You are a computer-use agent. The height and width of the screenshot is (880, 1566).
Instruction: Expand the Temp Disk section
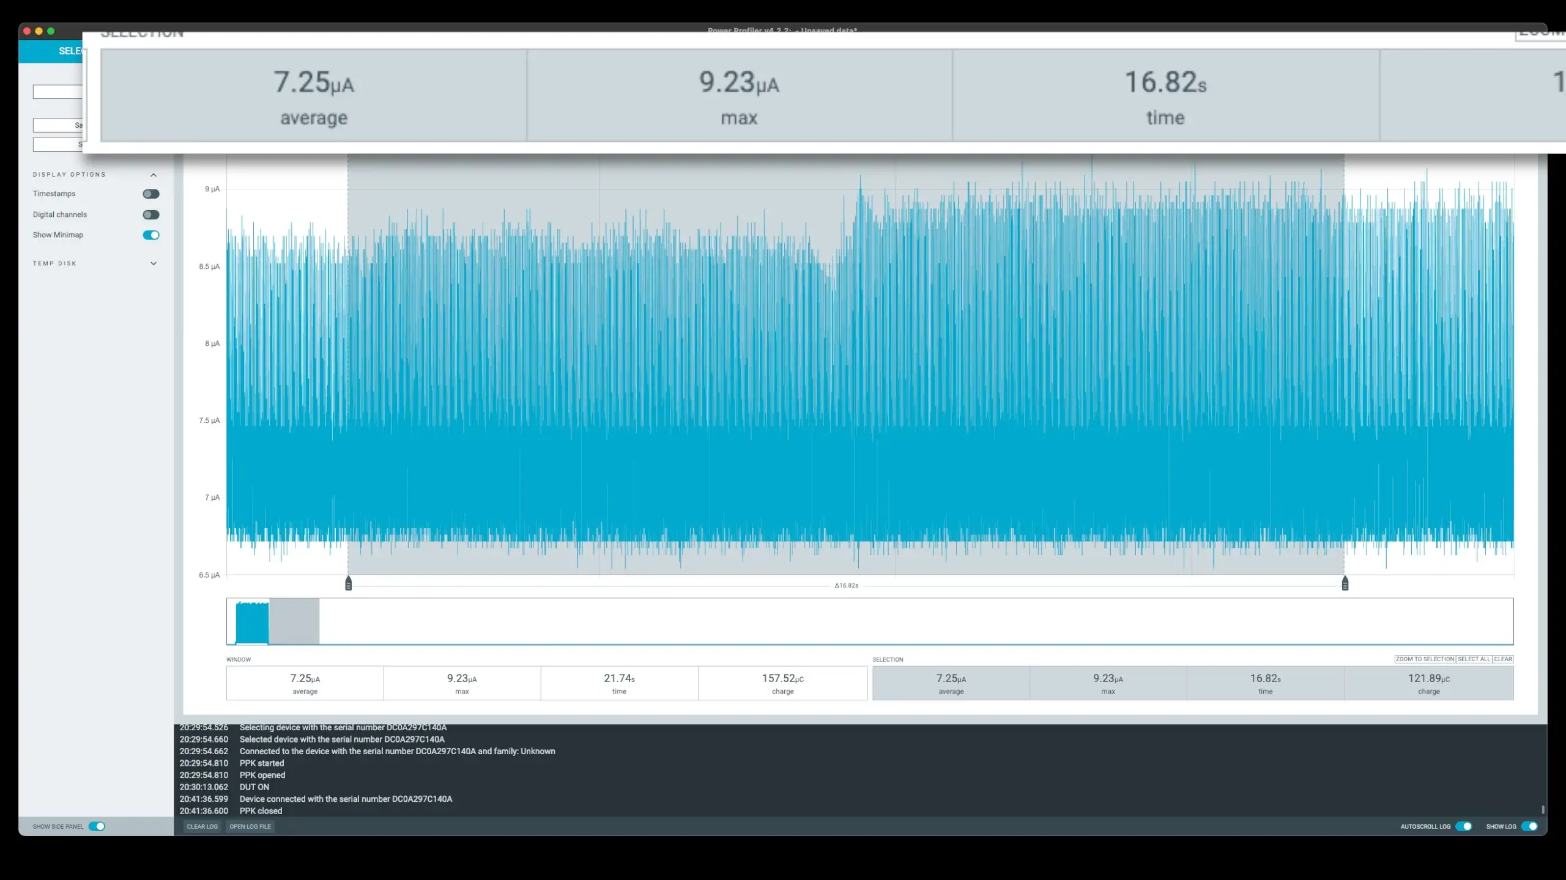click(154, 263)
